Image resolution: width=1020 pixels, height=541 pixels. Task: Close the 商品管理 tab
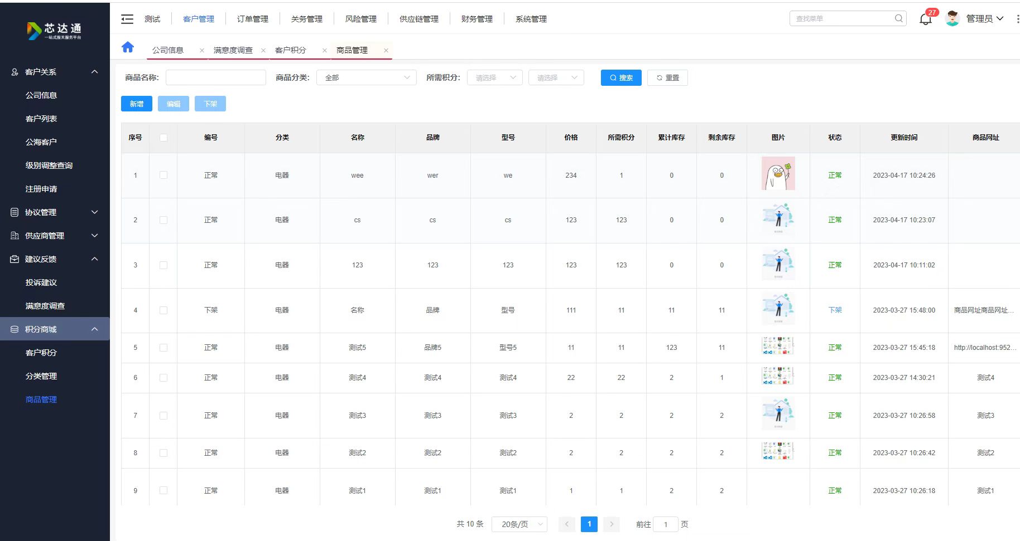pyautogui.click(x=386, y=50)
